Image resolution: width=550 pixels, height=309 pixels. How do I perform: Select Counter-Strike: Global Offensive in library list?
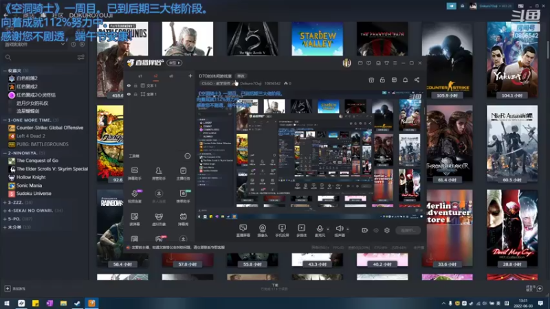49,128
